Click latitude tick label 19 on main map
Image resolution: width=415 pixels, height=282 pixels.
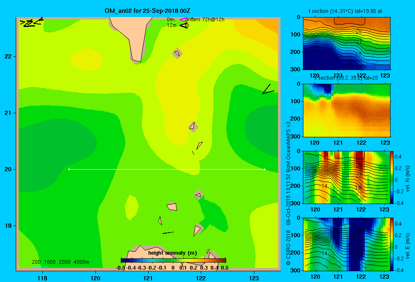click(8, 226)
